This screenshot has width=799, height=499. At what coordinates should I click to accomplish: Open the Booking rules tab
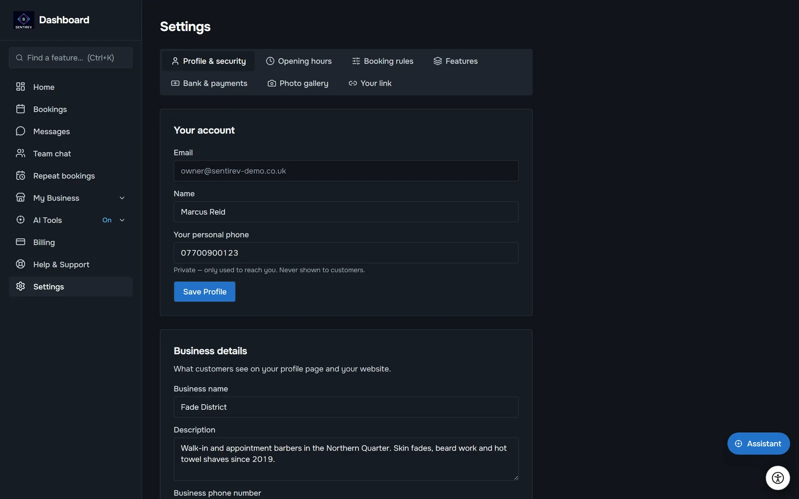click(x=383, y=61)
